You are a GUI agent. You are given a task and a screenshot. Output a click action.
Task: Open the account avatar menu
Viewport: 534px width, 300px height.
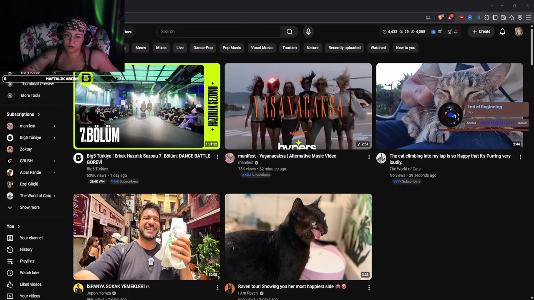click(519, 32)
